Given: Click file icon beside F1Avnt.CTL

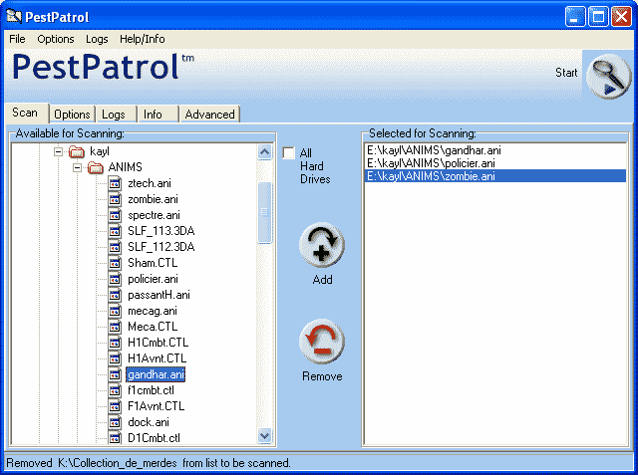Looking at the screenshot, I should tap(115, 406).
